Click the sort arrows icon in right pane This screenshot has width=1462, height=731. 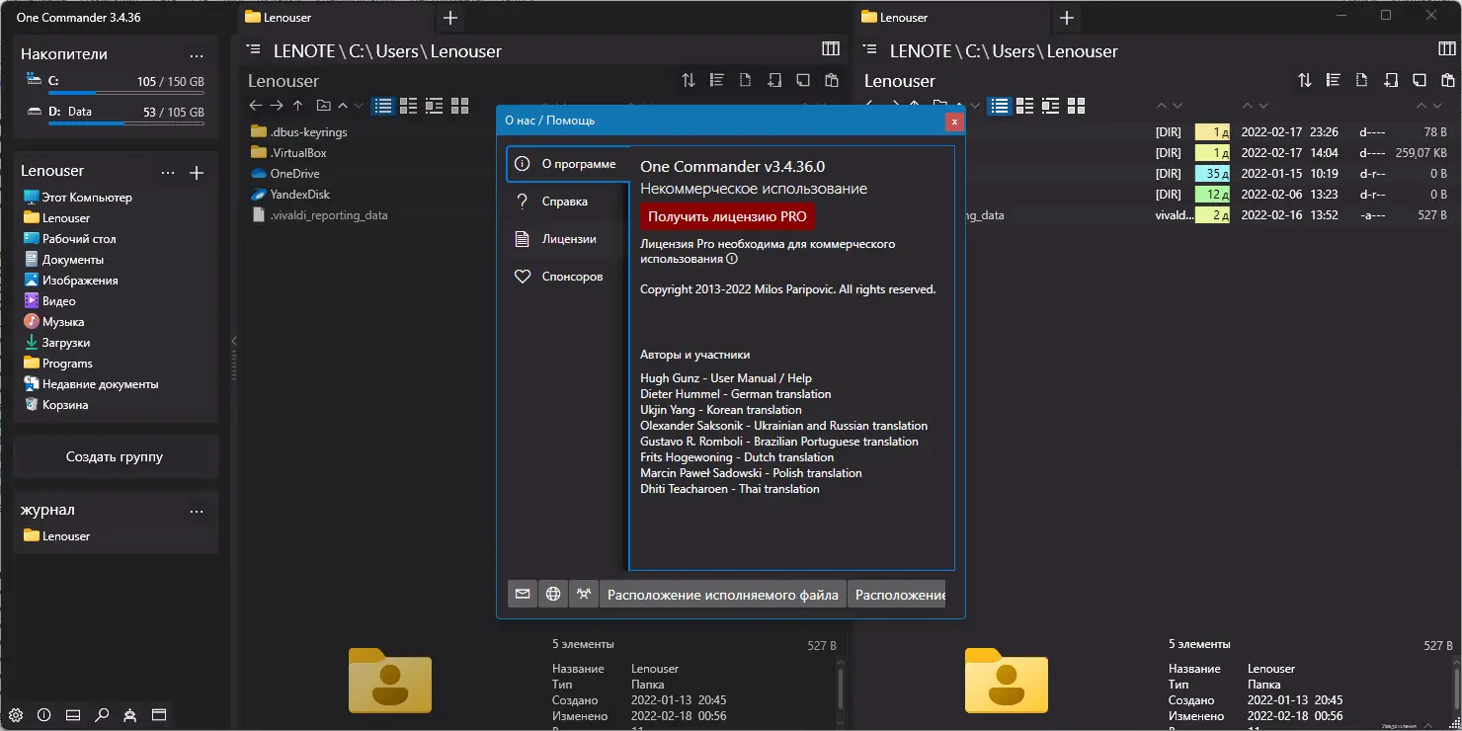[1305, 80]
